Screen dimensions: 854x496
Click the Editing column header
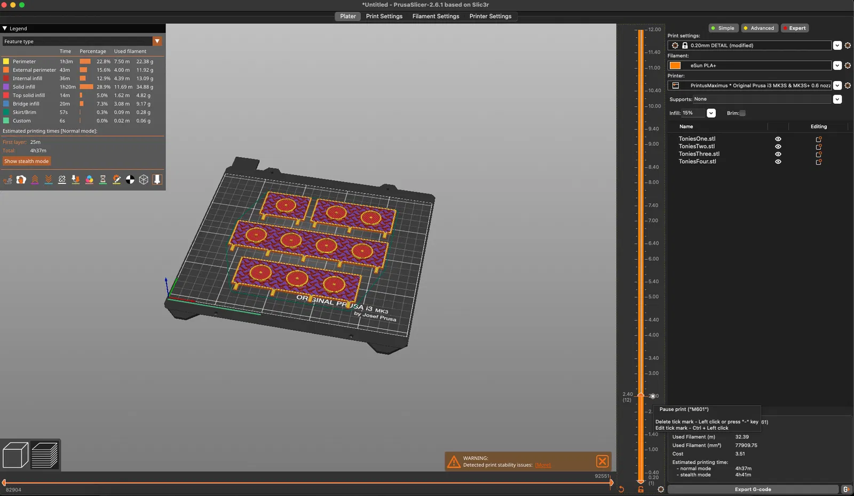pos(819,127)
